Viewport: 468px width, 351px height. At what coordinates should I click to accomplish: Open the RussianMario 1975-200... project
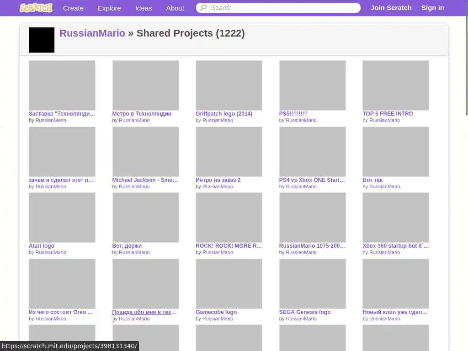tap(312, 245)
